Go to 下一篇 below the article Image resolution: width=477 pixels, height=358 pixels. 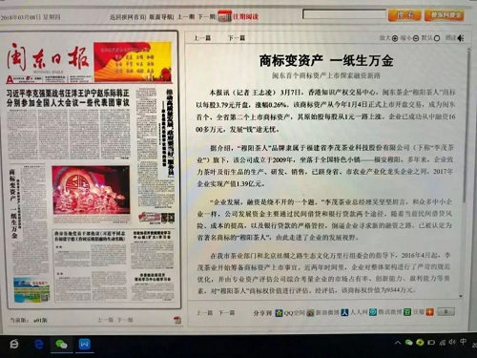tap(226, 313)
